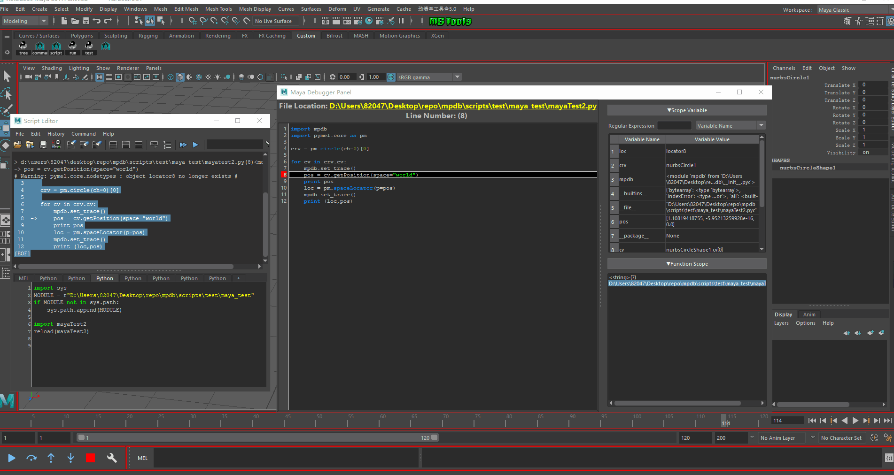
Task: Open script in Script Editor toolbar
Action: [18, 145]
